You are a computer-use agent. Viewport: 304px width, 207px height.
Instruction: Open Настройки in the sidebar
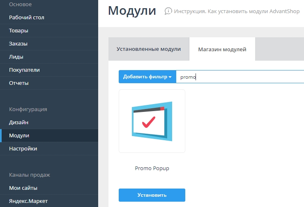[23, 149]
